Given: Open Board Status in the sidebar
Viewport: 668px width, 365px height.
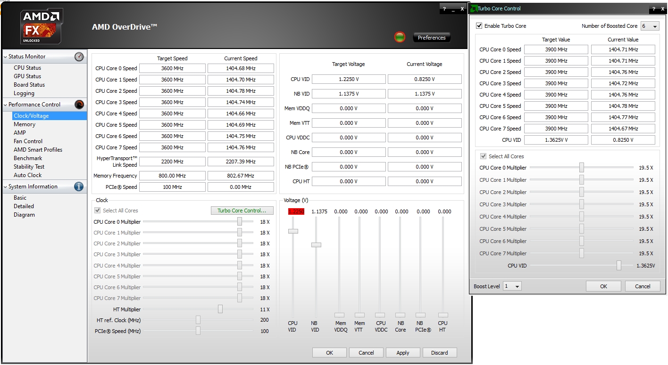Looking at the screenshot, I should (x=29, y=85).
